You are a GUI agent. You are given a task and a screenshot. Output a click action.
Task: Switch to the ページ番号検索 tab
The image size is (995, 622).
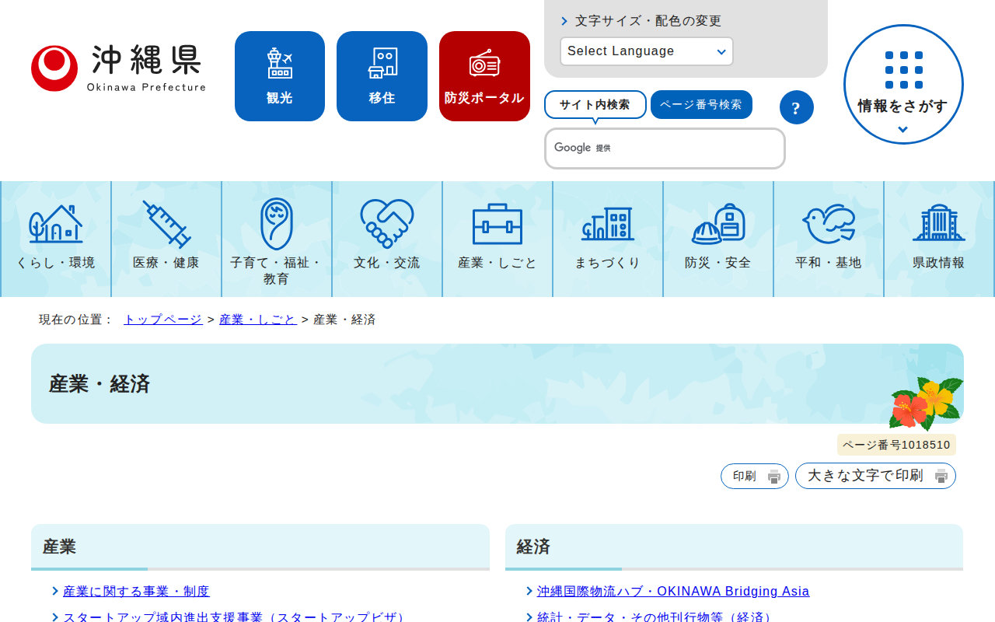700,105
